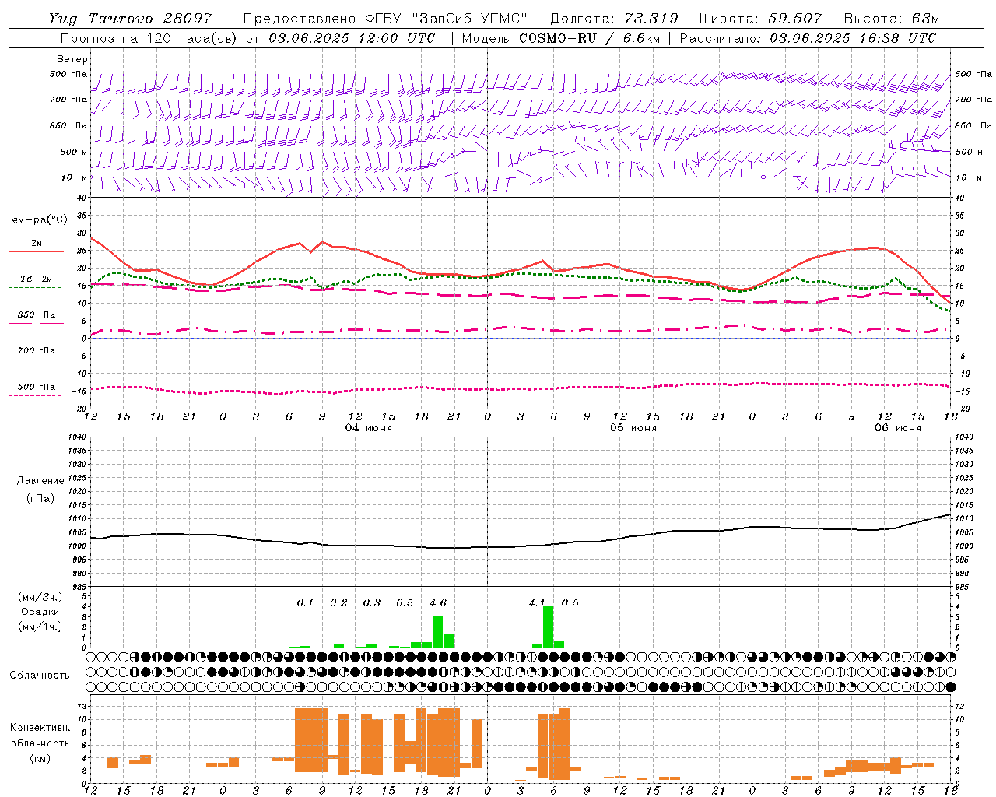Image resolution: width=996 pixels, height=797 pixels.
Task: Click the forecast header Прогноз на 120 часа(ов)
Action: (149, 38)
